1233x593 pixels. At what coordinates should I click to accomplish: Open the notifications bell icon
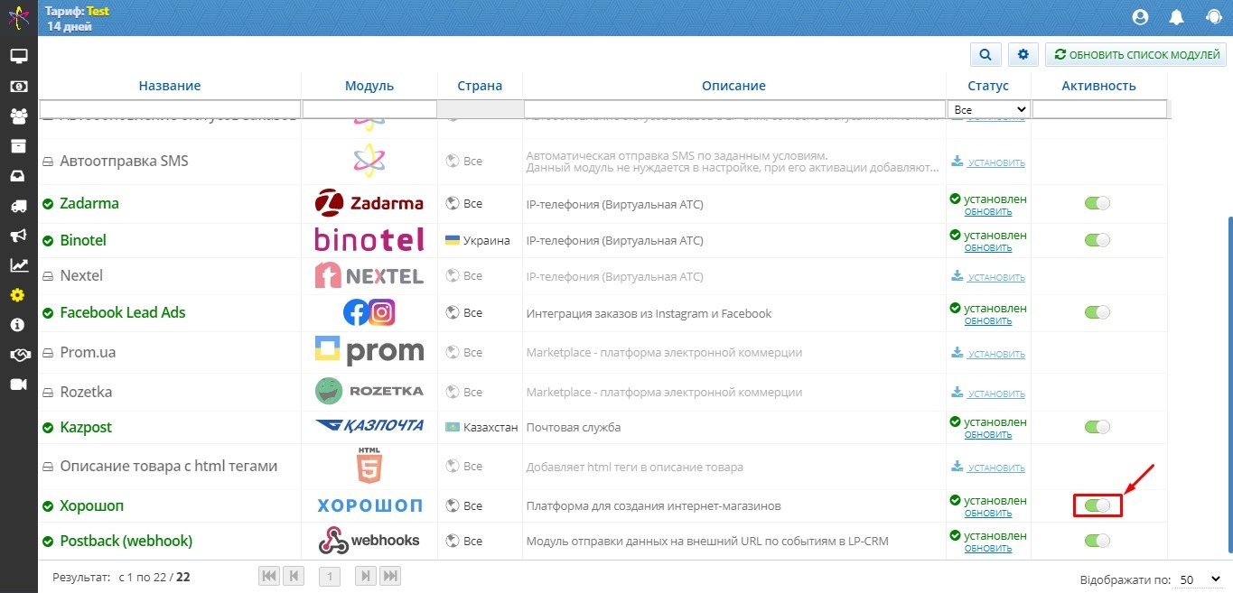[1177, 17]
